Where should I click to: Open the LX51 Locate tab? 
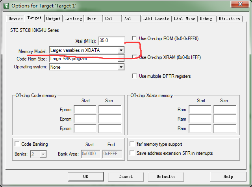(156, 18)
